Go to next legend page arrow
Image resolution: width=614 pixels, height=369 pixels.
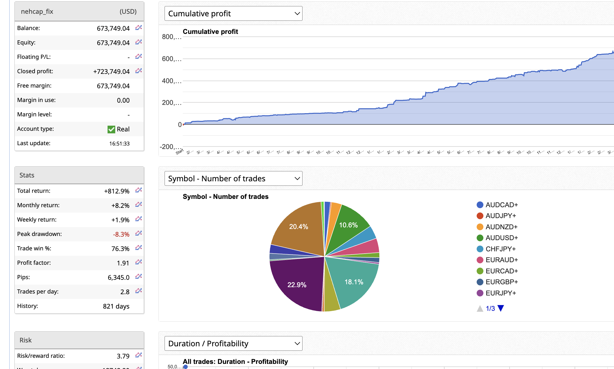[x=501, y=308]
